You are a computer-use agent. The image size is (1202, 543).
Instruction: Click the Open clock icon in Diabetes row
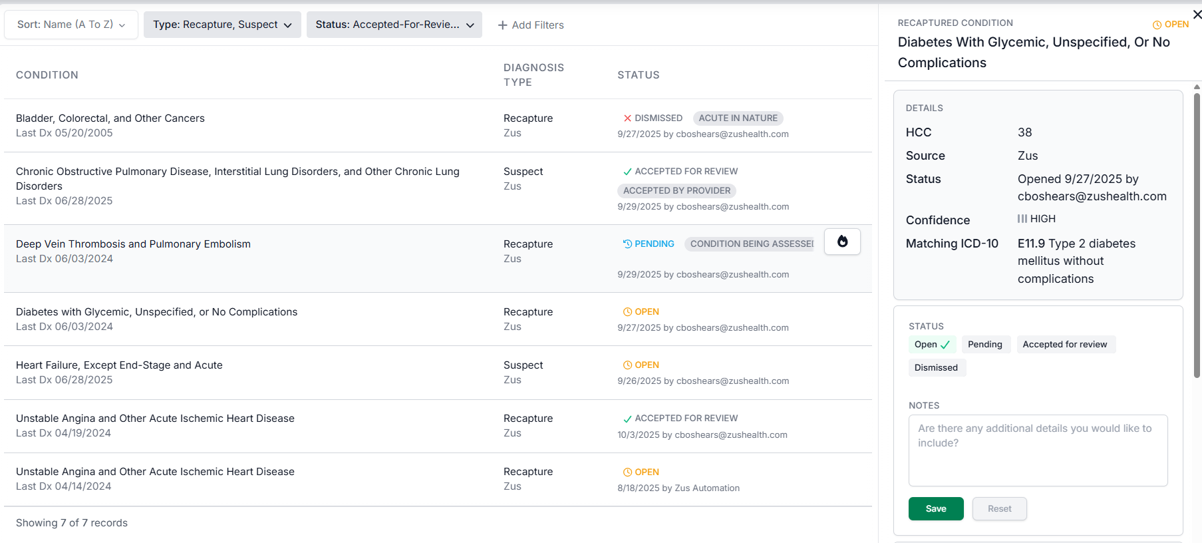(627, 312)
